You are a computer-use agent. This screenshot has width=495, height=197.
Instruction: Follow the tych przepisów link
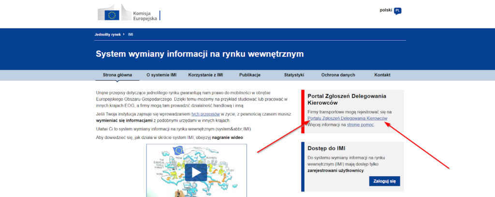[x=205, y=113]
